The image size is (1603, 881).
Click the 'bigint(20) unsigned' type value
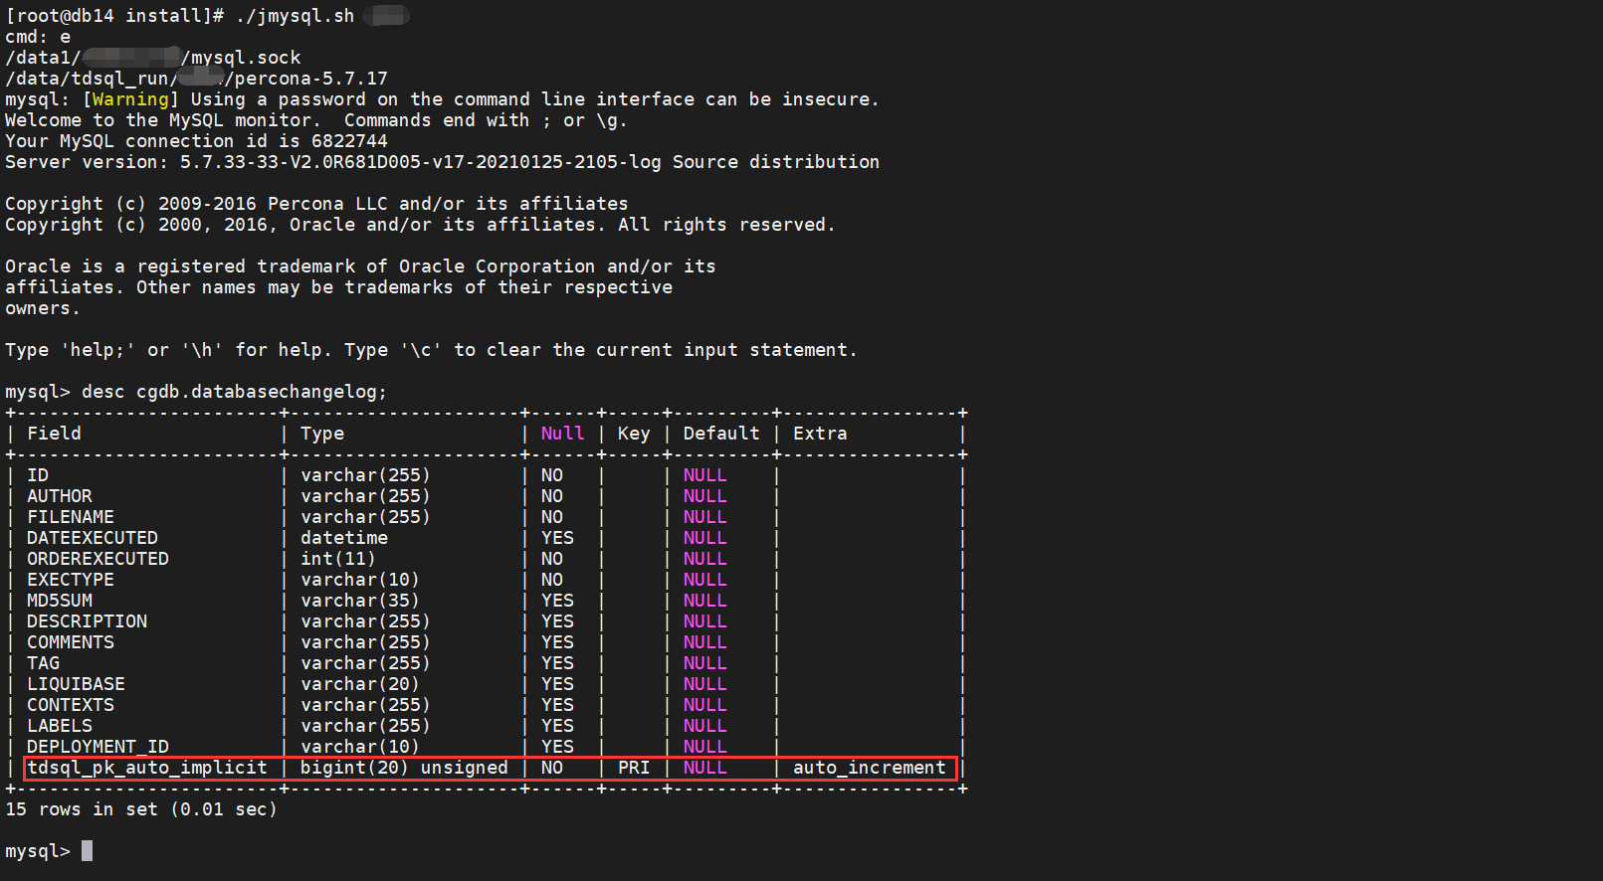(x=404, y=768)
